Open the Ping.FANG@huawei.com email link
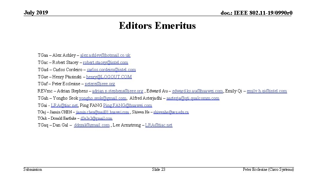 pos(128,105)
